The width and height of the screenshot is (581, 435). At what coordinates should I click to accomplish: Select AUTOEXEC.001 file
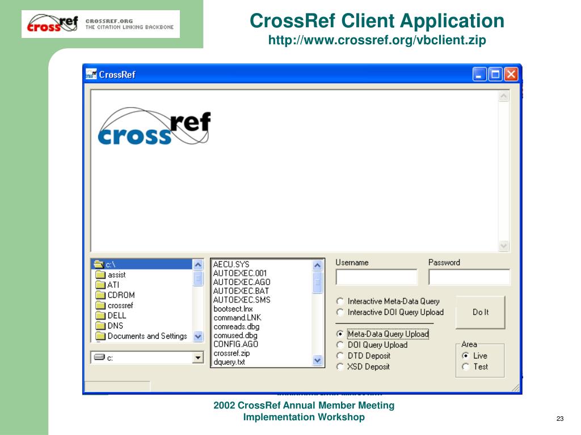tap(240, 274)
